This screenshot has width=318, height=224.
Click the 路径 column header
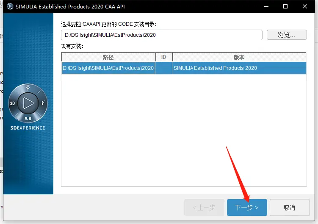[108, 57]
